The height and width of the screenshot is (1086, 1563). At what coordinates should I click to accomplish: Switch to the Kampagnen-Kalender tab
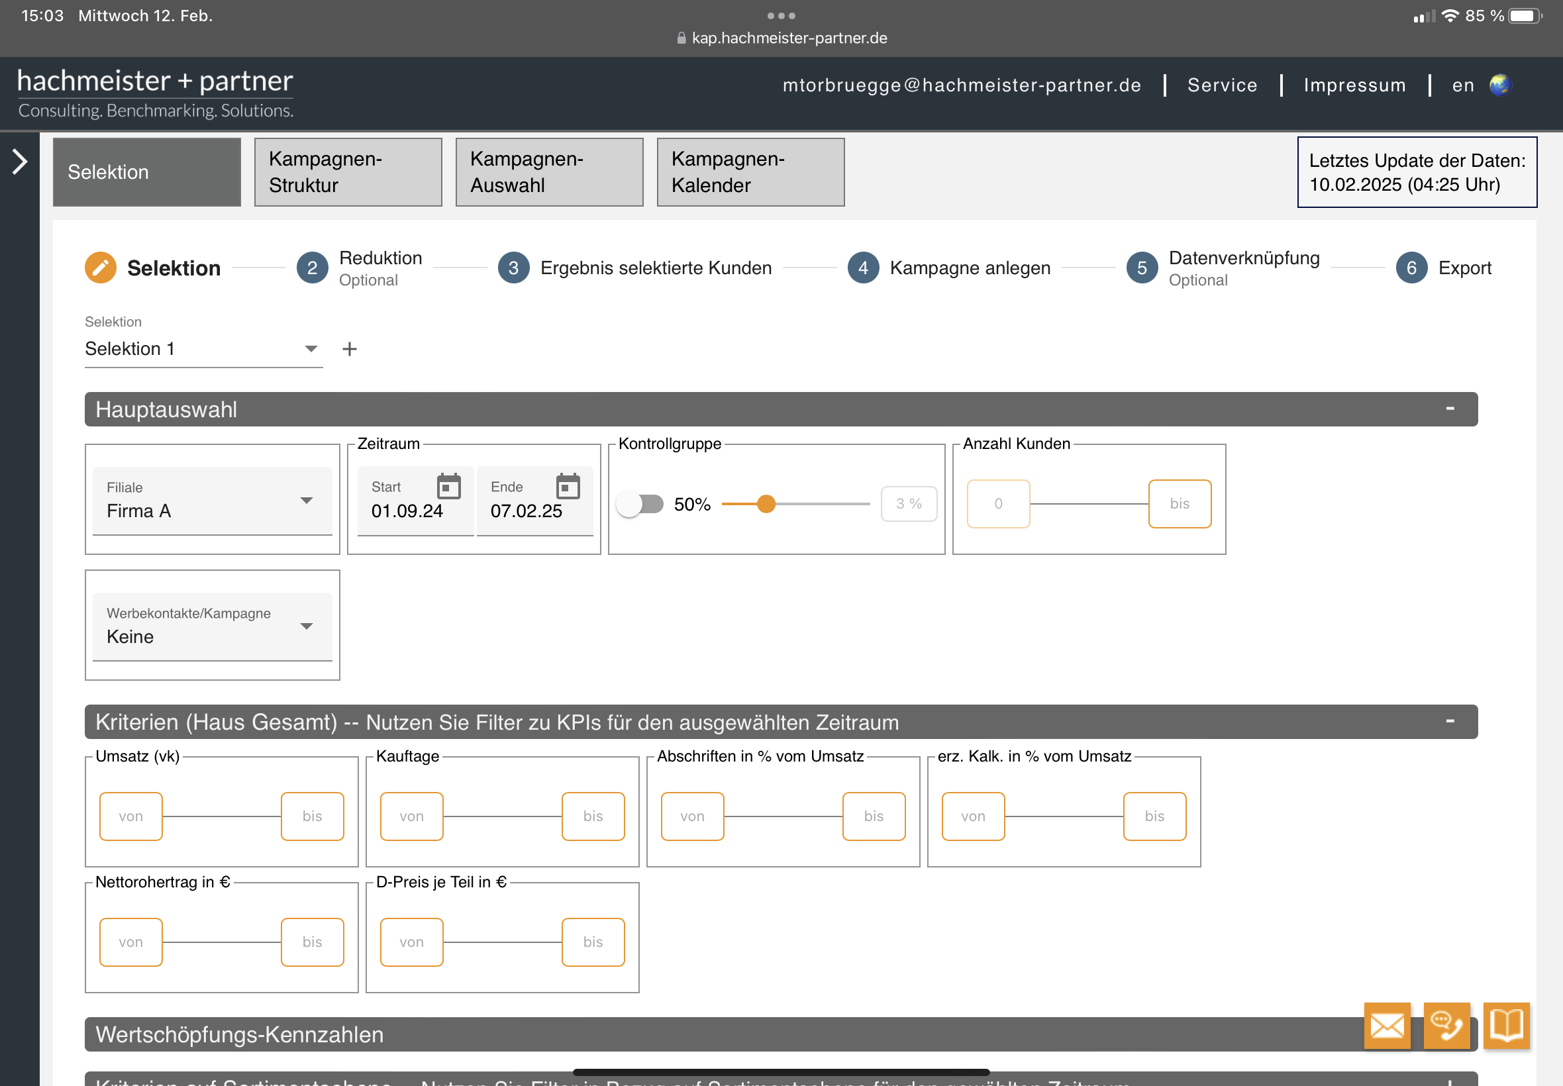750,172
